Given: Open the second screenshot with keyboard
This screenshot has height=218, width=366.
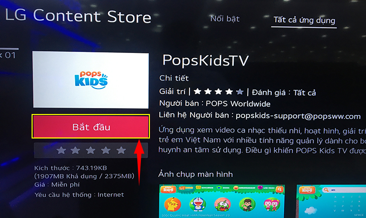Looking at the screenshot, I should click(x=331, y=201).
